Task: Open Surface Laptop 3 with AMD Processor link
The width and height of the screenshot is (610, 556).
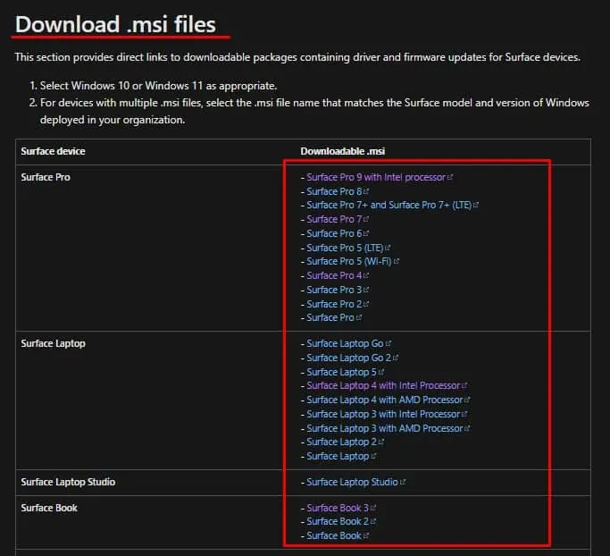Action: pyautogui.click(x=385, y=429)
